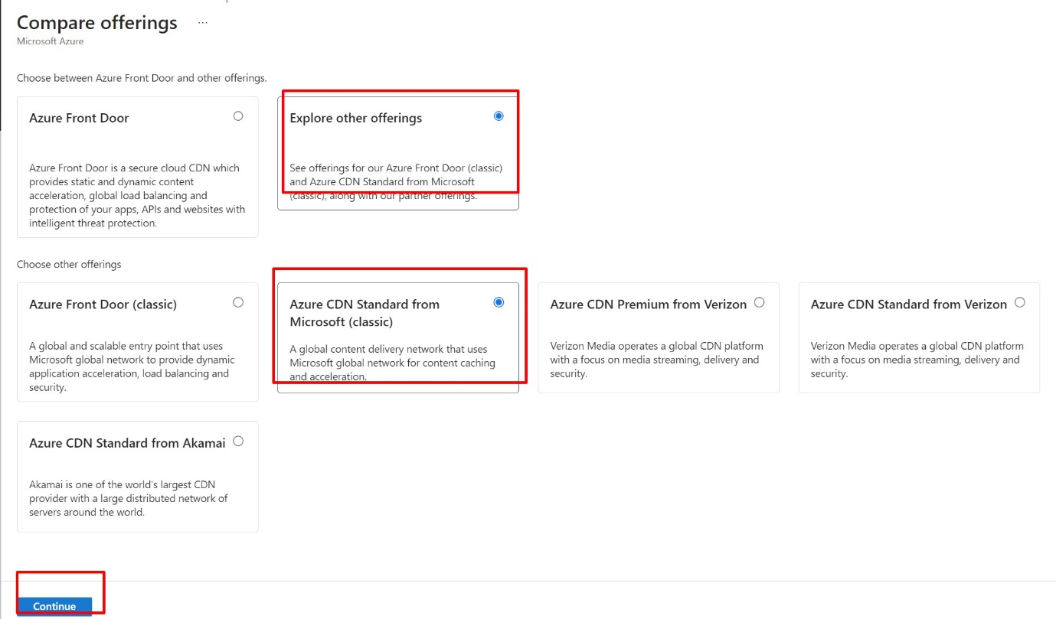Viewport: 1056px width, 619px height.
Task: Choose Azure Front Door (classic) radio option
Action: coord(238,302)
